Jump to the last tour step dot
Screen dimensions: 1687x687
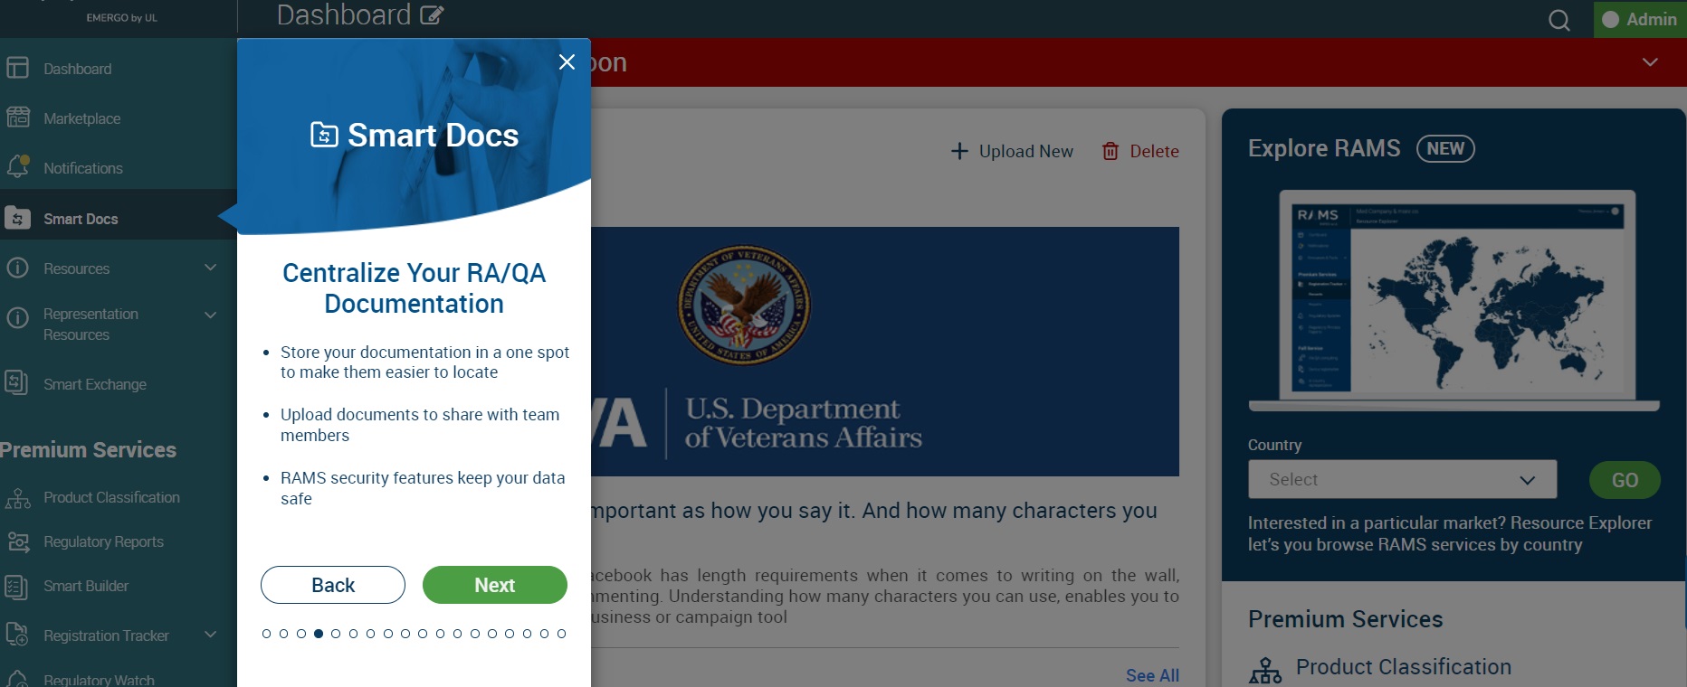tap(561, 634)
